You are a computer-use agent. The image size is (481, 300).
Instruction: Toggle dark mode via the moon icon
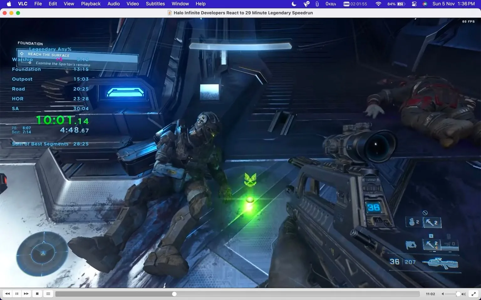(x=294, y=4)
